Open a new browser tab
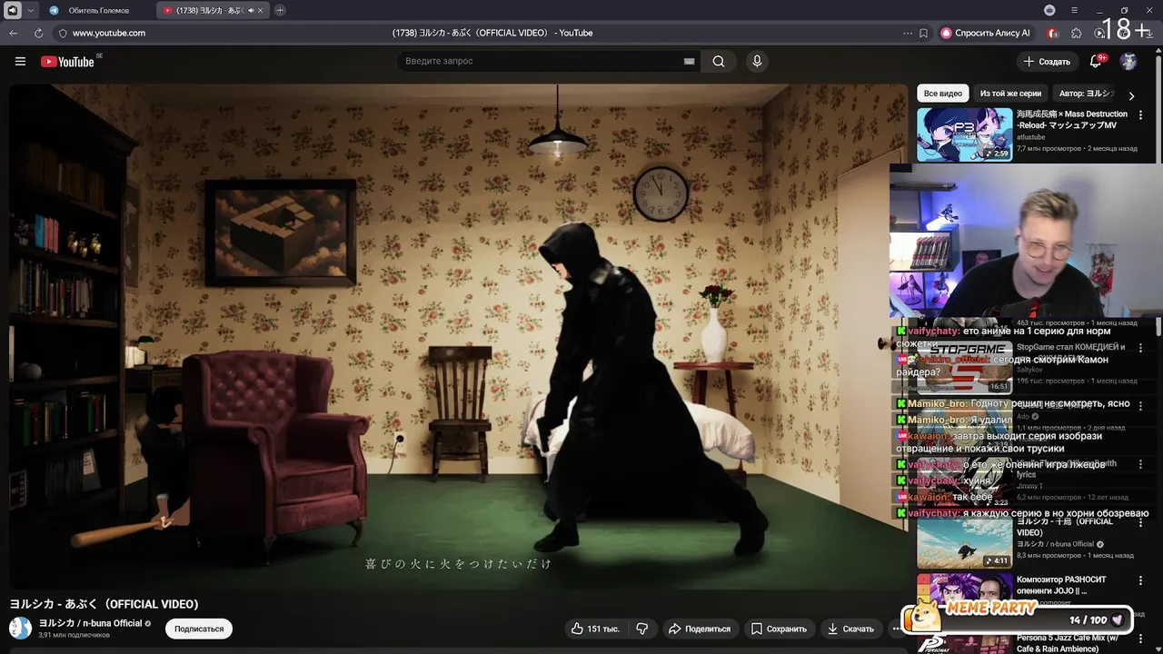 [280, 10]
